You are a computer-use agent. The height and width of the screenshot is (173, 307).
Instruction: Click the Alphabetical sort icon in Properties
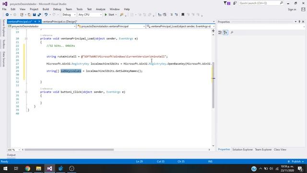click(x=225, y=33)
